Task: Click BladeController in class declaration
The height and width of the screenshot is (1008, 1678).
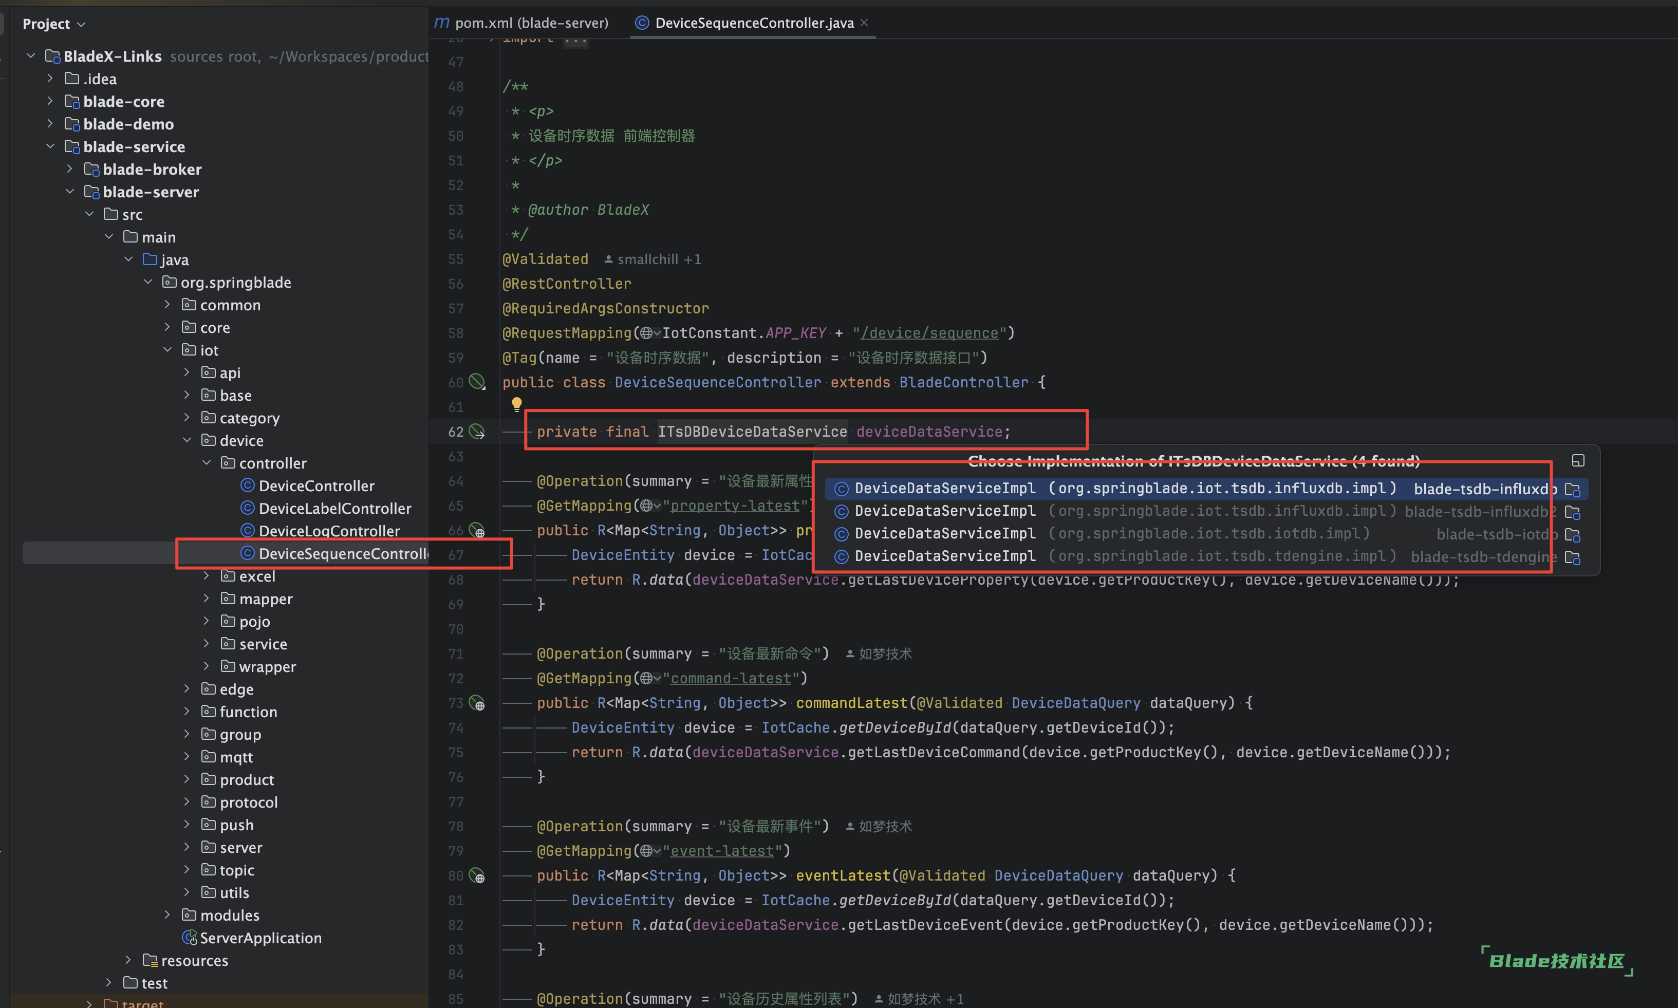Action: 964,382
